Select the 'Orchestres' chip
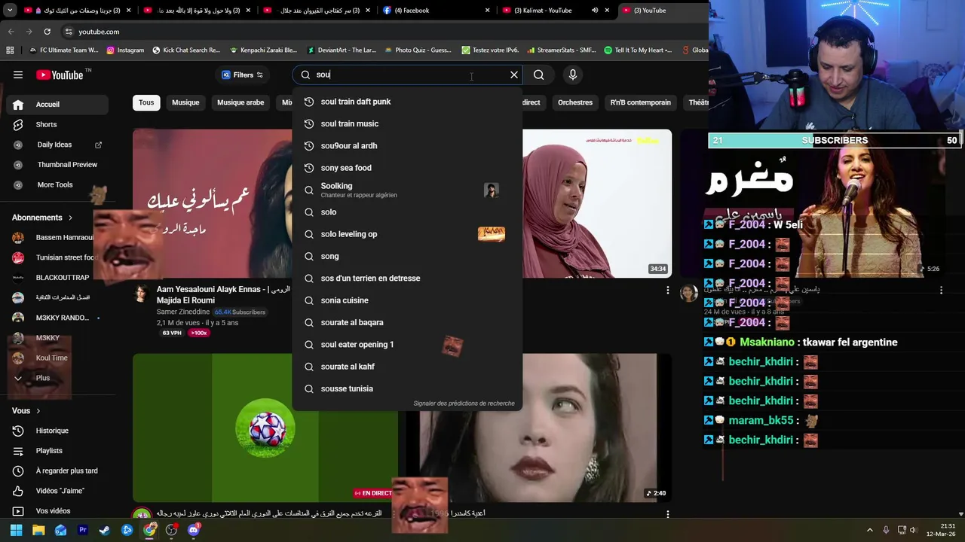Viewport: 965px width, 542px height. point(575,102)
